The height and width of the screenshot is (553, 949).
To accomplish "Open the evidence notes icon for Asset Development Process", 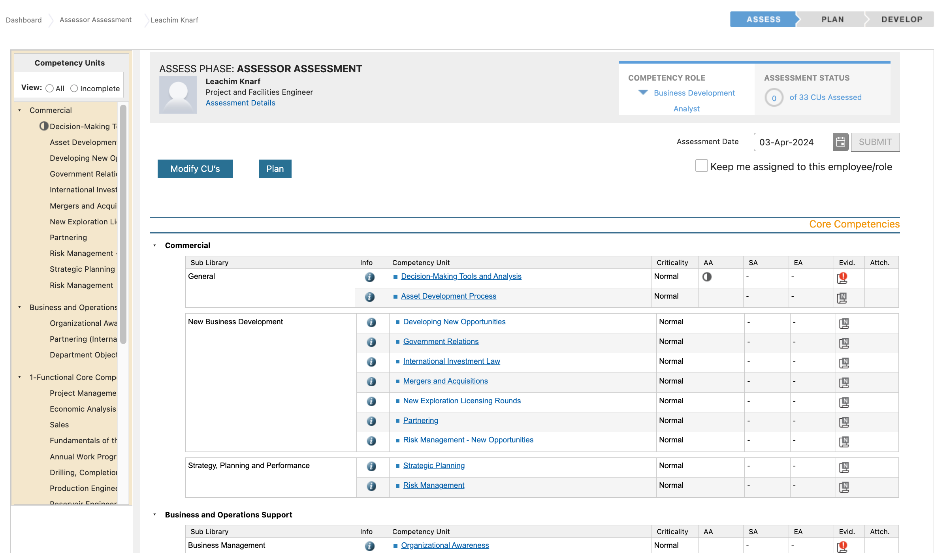I will (842, 297).
